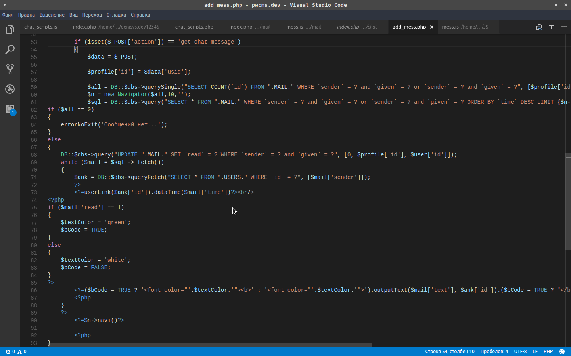Open the editor More Actions ellipsis
The width and height of the screenshot is (571, 356).
[x=564, y=27]
